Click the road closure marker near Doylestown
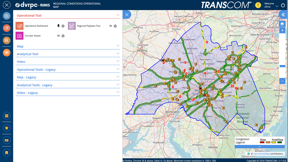 click(207, 42)
